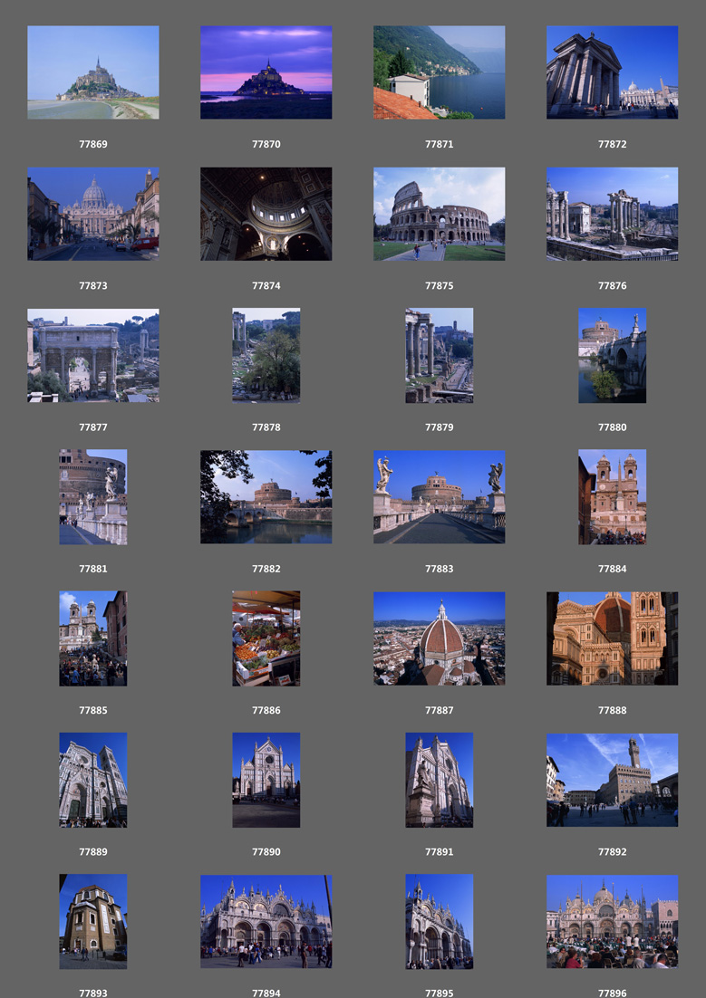Select Palazzo Vecchio square photo 77892
The width and height of the screenshot is (706, 998).
tap(613, 780)
